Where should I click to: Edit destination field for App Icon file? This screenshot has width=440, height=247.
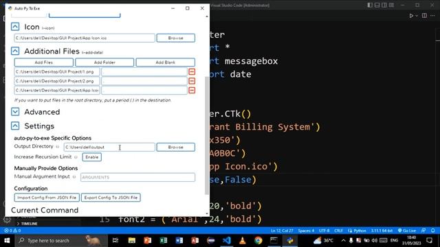144,90
